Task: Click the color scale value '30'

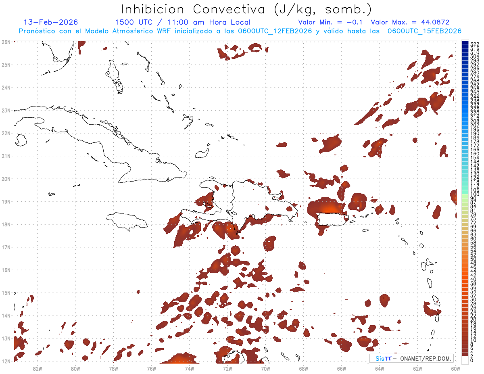Action: (x=474, y=299)
